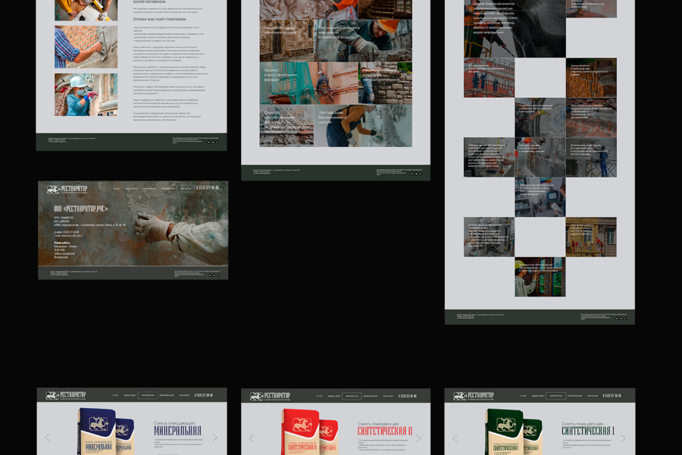Open Контакты tab in Минеральная mockup header
Image resolution: width=682 pixels, height=455 pixels.
184,395
